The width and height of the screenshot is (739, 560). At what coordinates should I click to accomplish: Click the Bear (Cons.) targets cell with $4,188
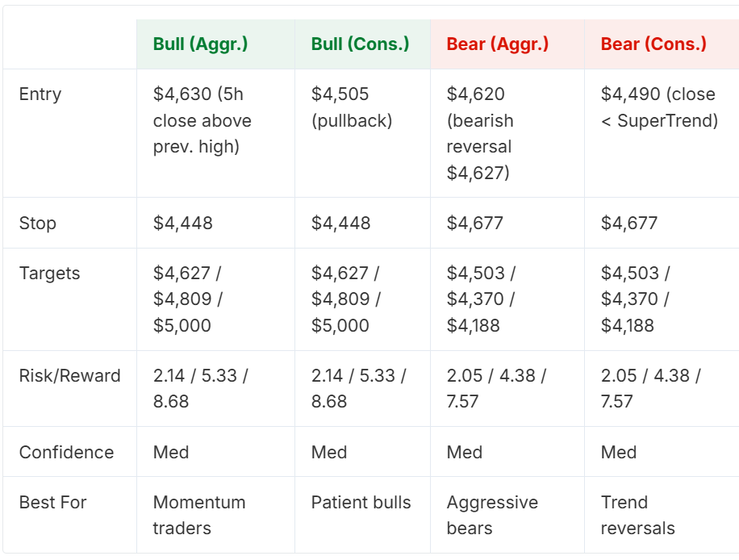click(x=662, y=299)
